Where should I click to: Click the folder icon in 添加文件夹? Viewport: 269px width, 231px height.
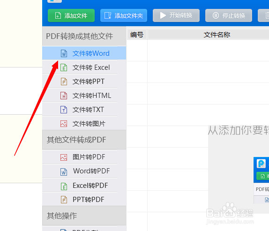pos(108,15)
